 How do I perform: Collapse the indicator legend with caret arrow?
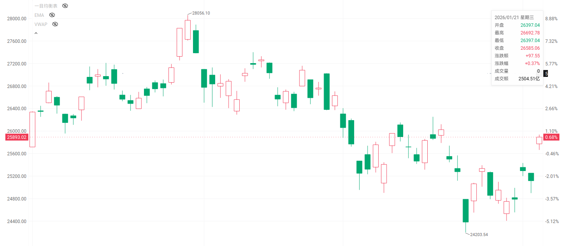pos(36,33)
